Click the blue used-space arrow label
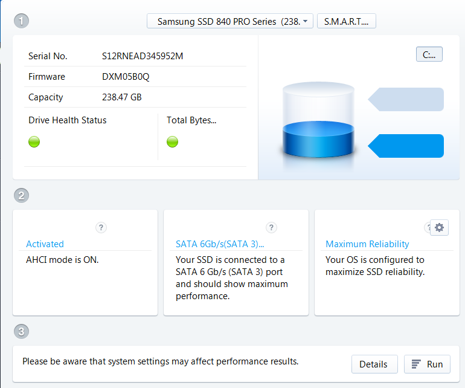The width and height of the screenshot is (465, 388). point(406,146)
